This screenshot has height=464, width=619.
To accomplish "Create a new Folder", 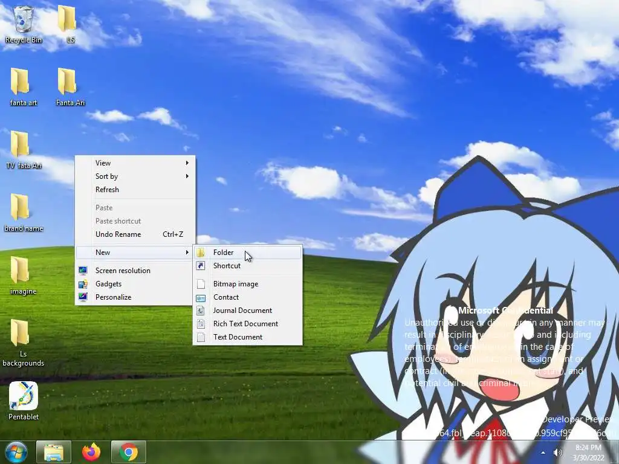I will click(x=247, y=253).
